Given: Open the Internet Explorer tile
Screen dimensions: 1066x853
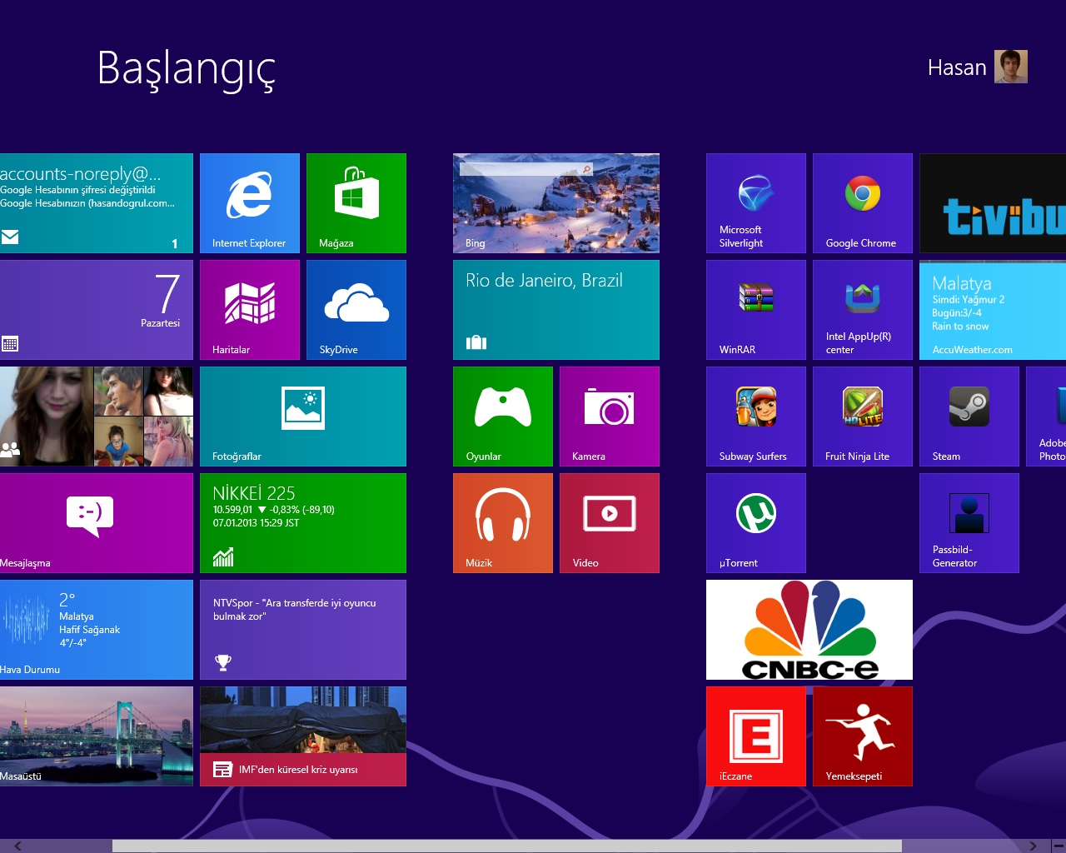Looking at the screenshot, I should (x=250, y=203).
